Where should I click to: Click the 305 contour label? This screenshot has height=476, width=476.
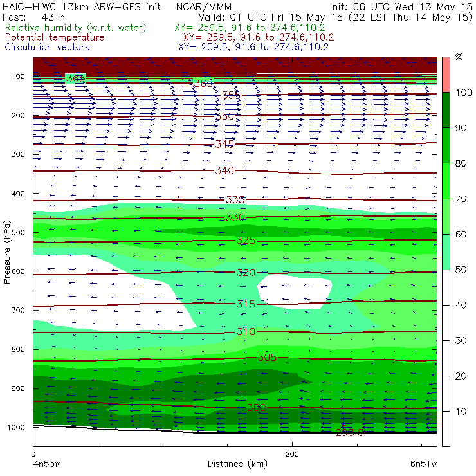267,358
